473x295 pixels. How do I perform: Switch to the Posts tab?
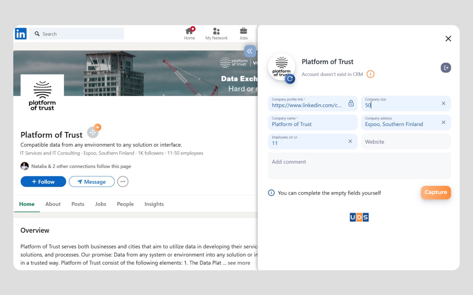[x=78, y=204]
